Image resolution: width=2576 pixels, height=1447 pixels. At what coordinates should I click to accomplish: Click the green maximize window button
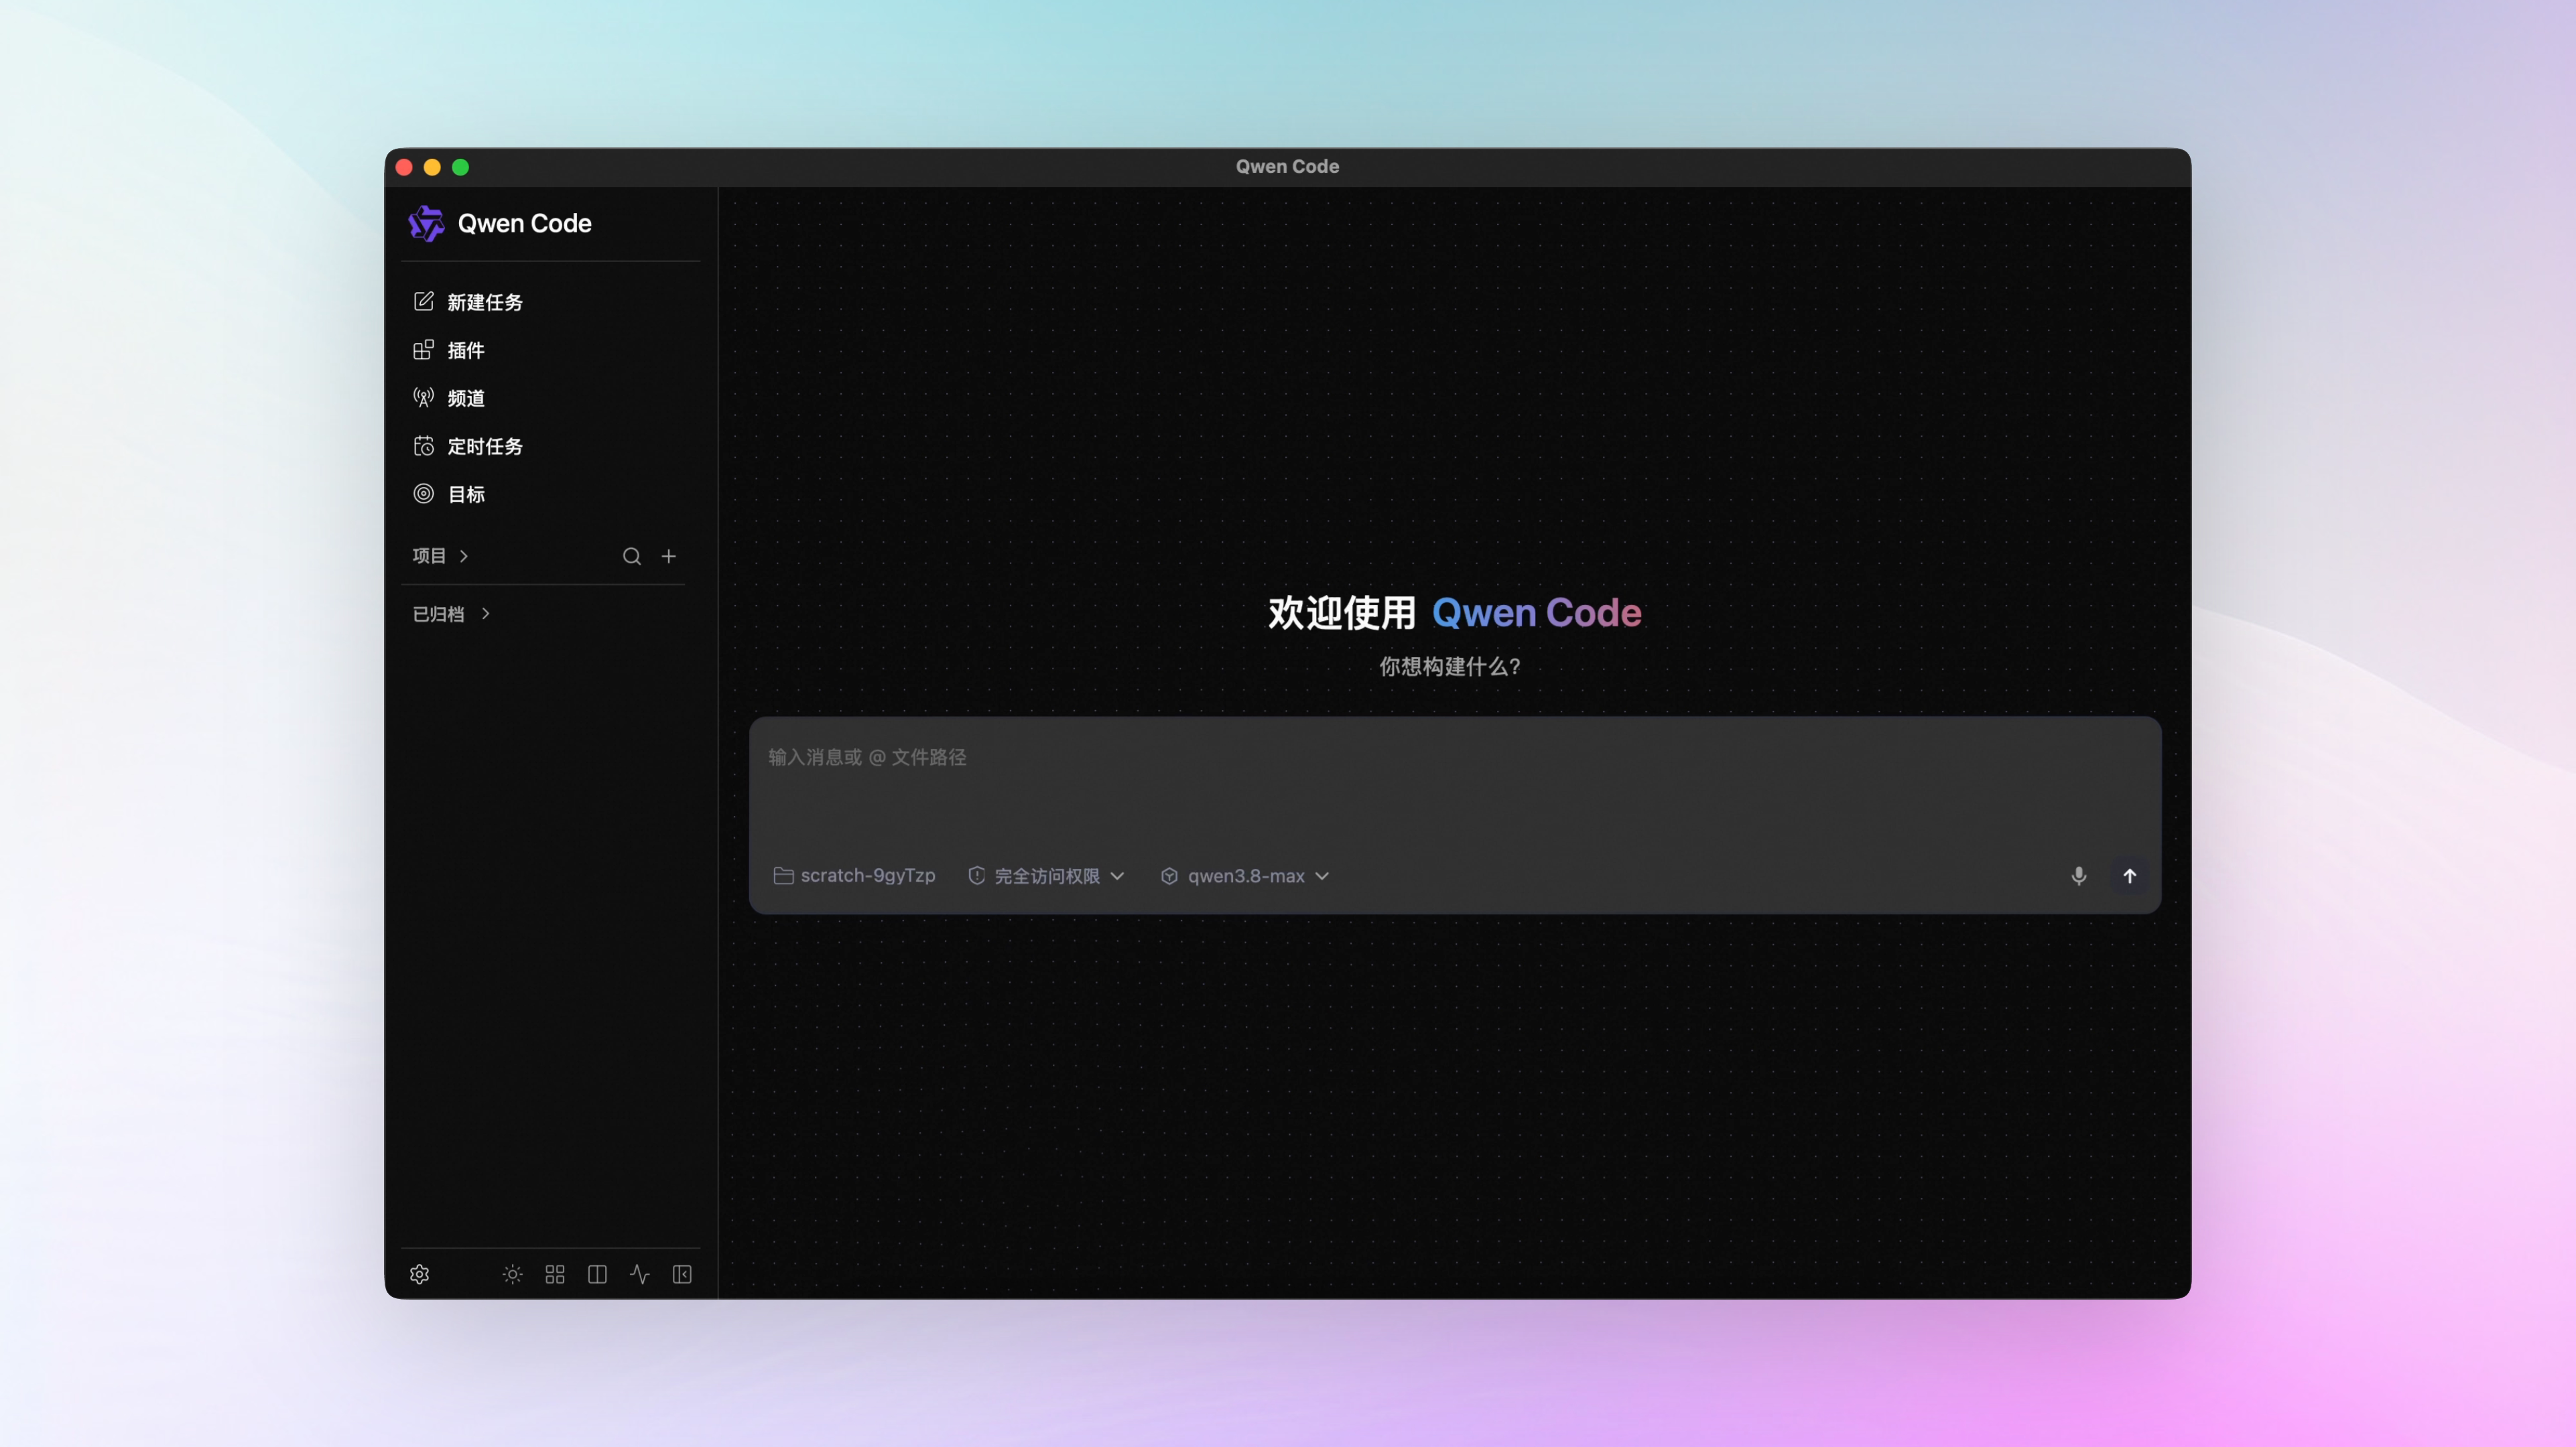tap(460, 167)
